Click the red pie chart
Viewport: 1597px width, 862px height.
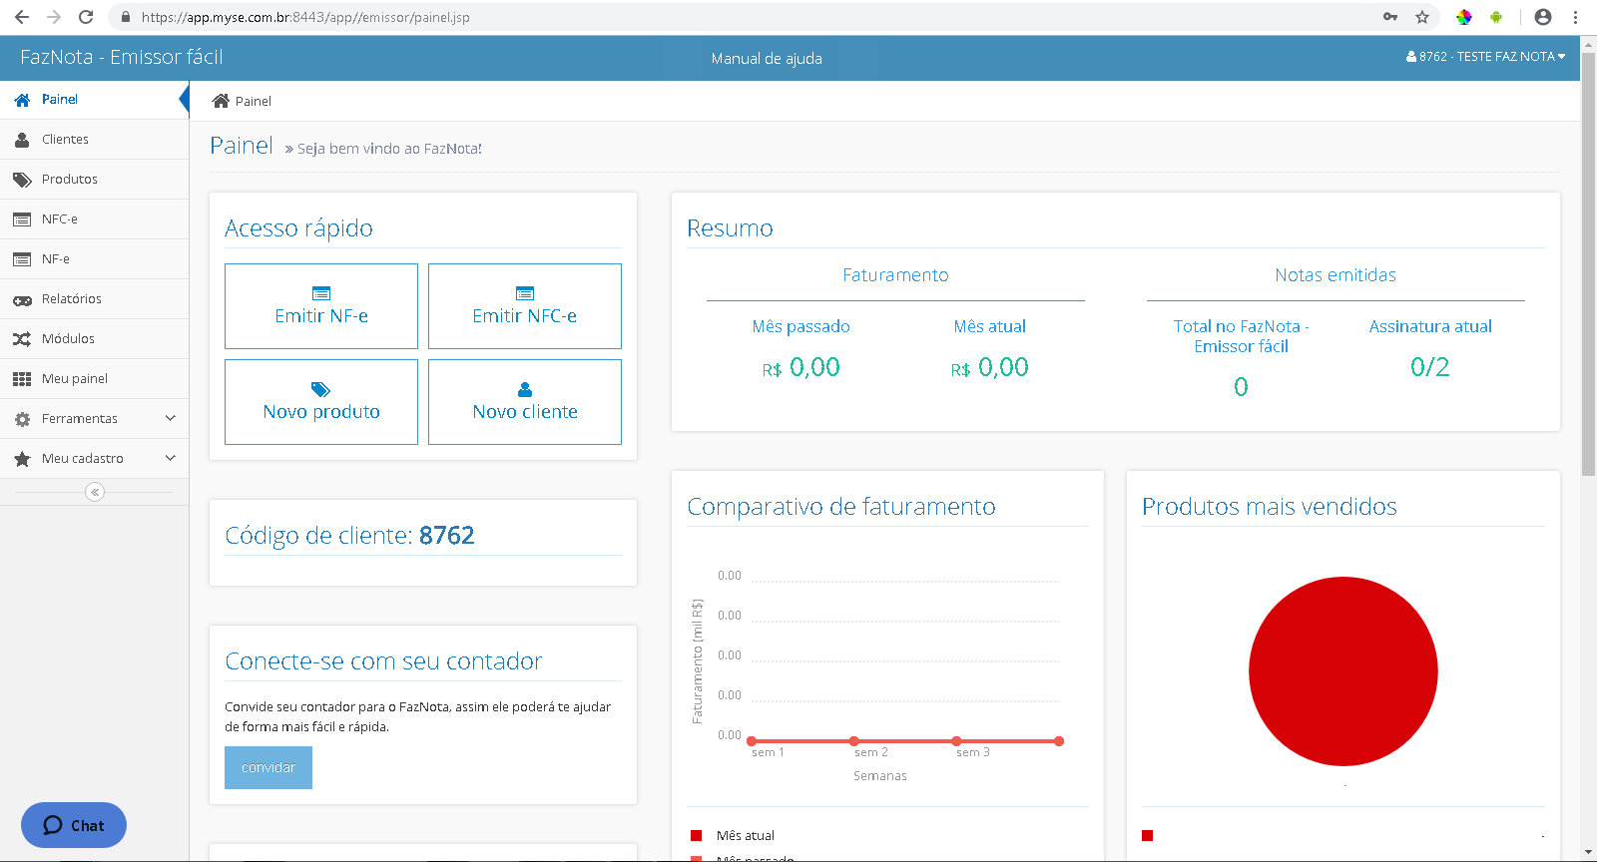(1343, 671)
